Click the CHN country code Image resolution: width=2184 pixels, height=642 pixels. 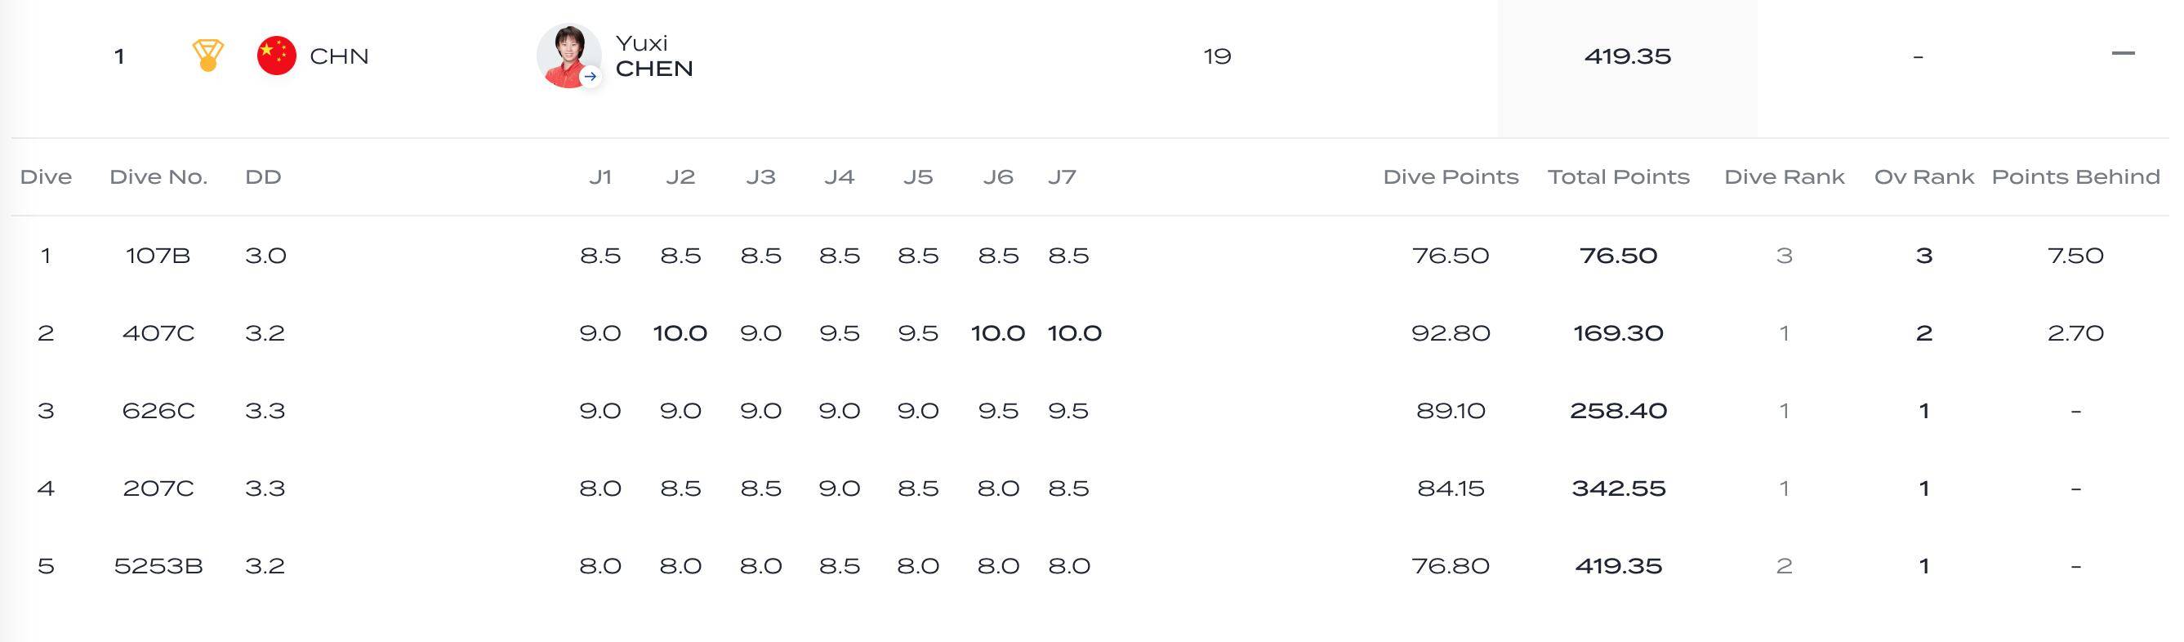pos(339,56)
